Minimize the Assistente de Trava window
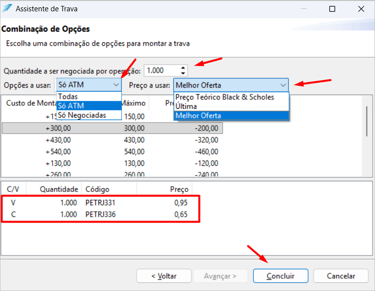The image size is (375, 291). (304, 9)
